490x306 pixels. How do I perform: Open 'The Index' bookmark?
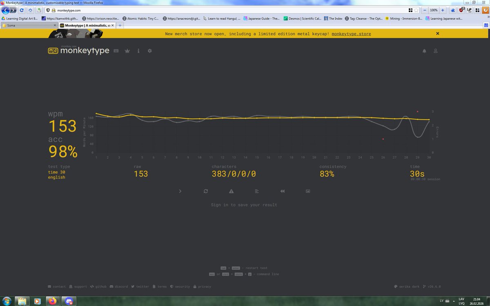click(333, 18)
